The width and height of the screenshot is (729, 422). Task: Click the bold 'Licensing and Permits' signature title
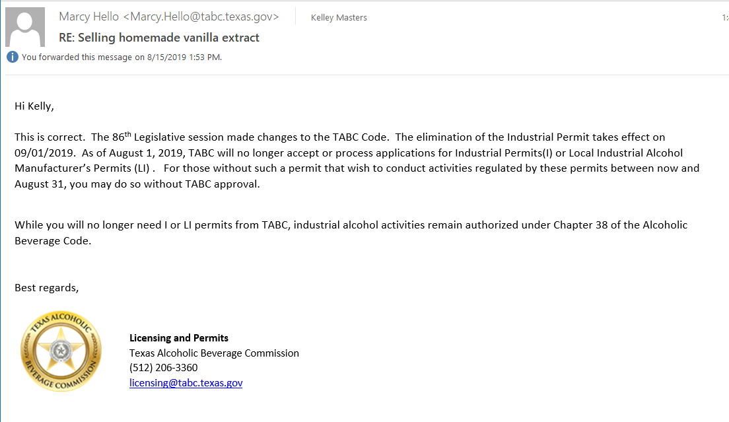click(179, 337)
